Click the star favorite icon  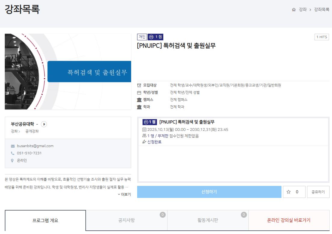289,192
